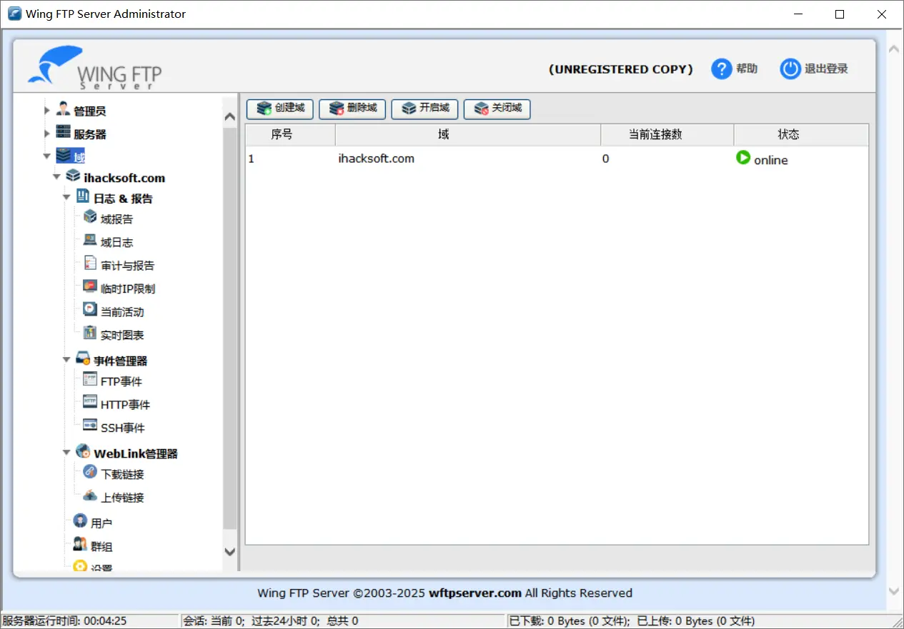Click the 域报告 icon
Viewport: 904px width, 629px height.
90,217
